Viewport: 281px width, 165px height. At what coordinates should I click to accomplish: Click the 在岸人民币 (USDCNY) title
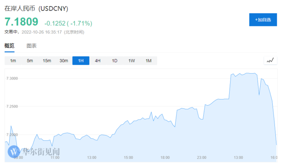(36, 8)
